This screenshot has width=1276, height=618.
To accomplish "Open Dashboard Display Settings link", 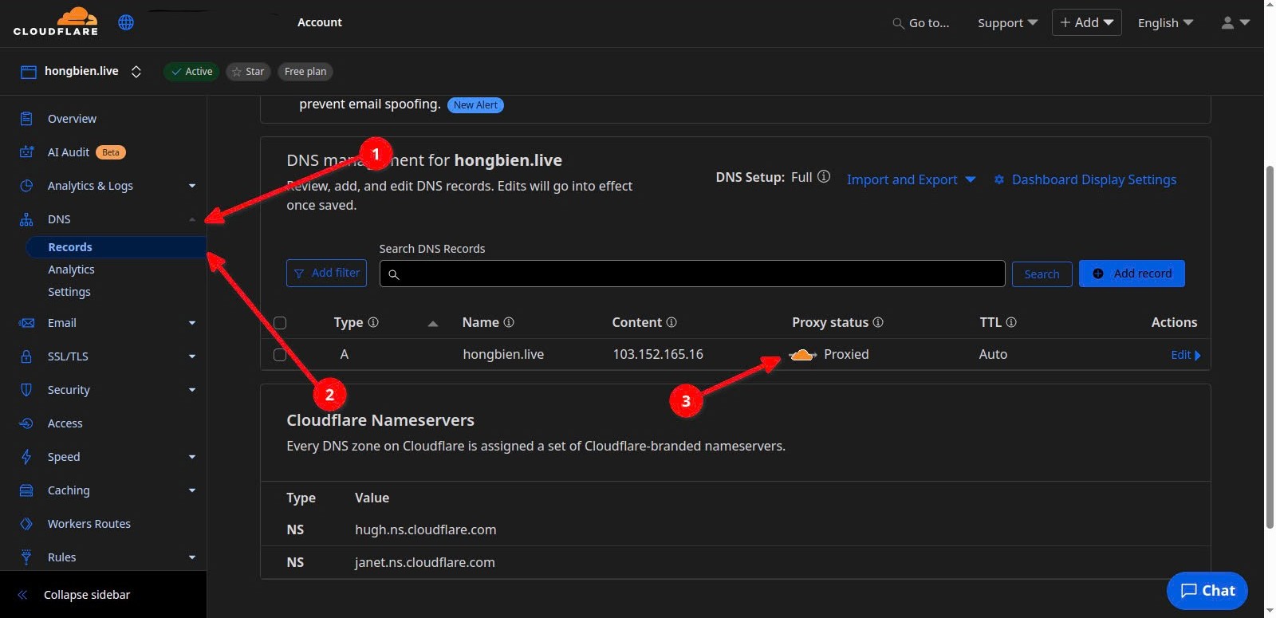I will (1085, 179).
